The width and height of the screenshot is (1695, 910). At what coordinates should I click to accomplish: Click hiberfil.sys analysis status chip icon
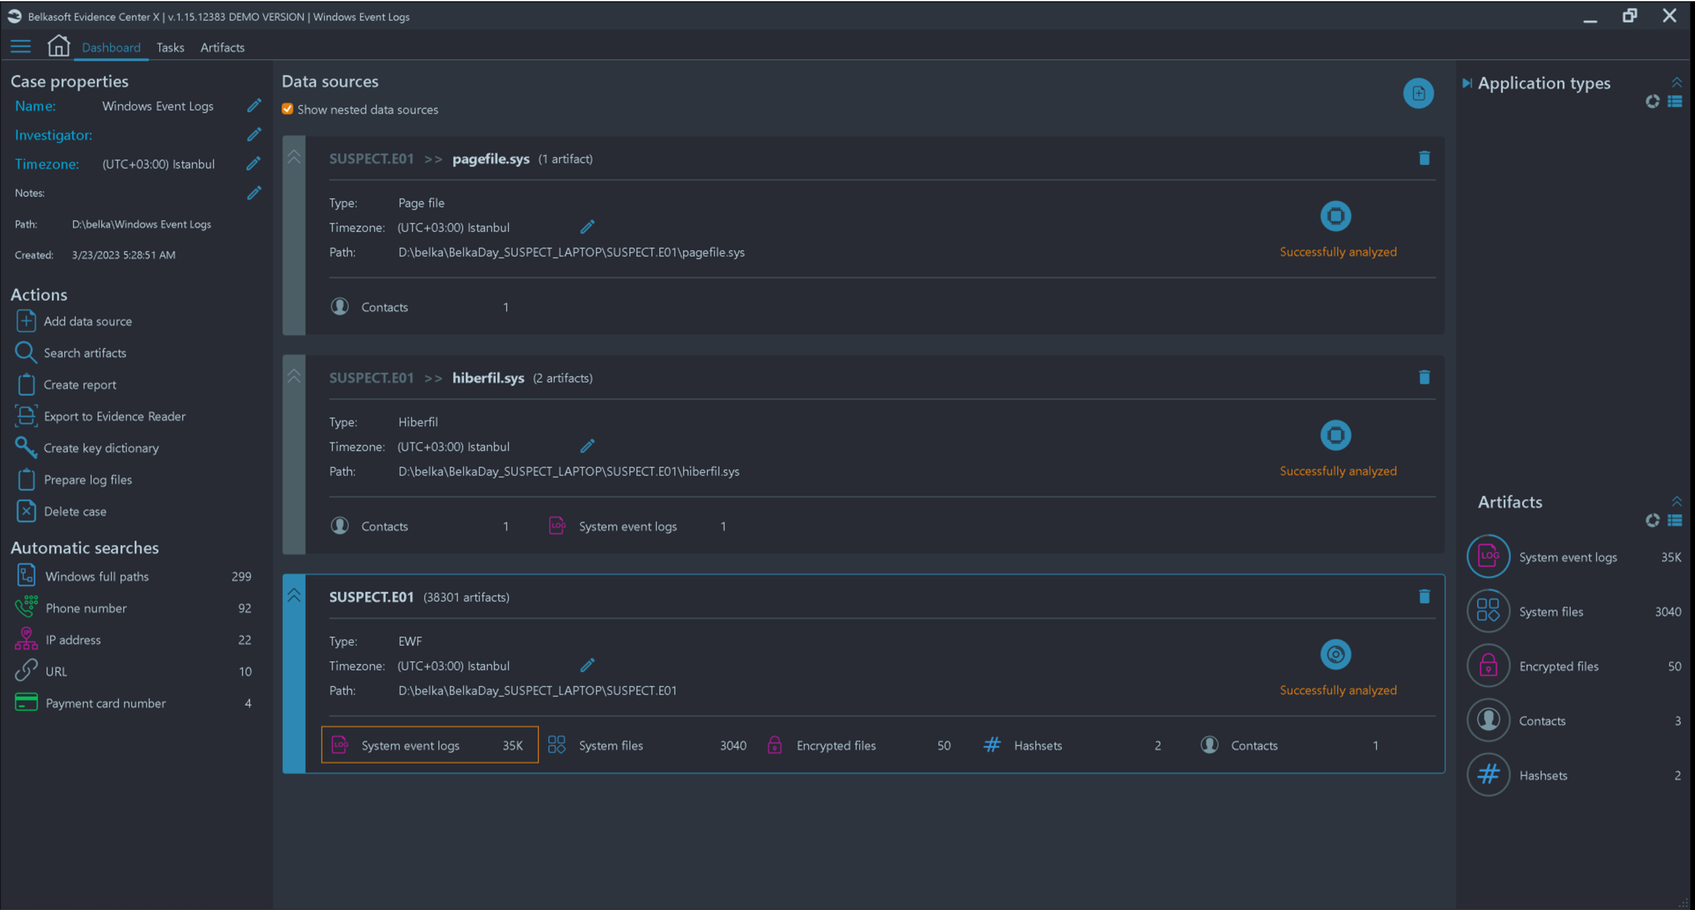tap(1335, 435)
